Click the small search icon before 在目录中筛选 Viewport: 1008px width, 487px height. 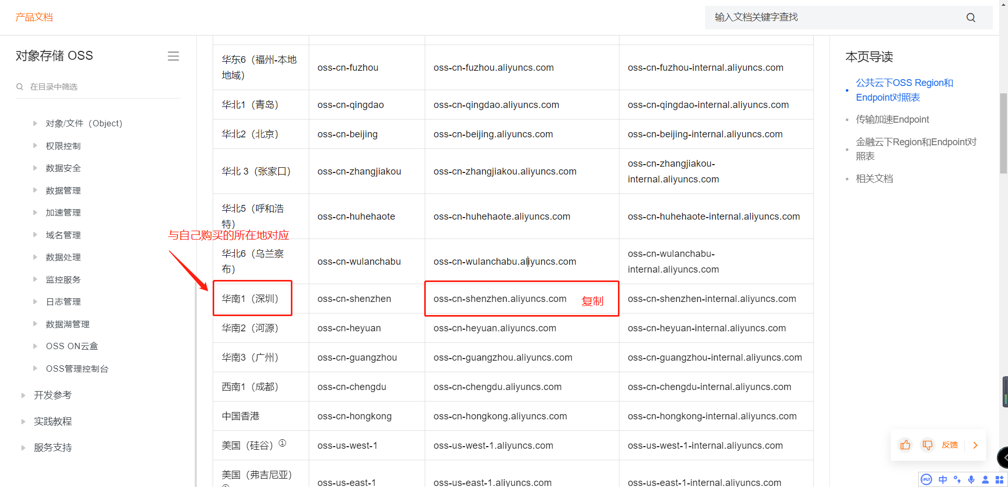coord(20,86)
